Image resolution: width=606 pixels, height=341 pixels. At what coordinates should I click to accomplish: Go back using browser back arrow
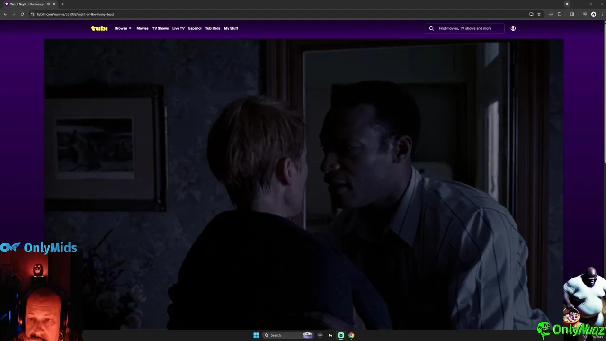point(5,14)
